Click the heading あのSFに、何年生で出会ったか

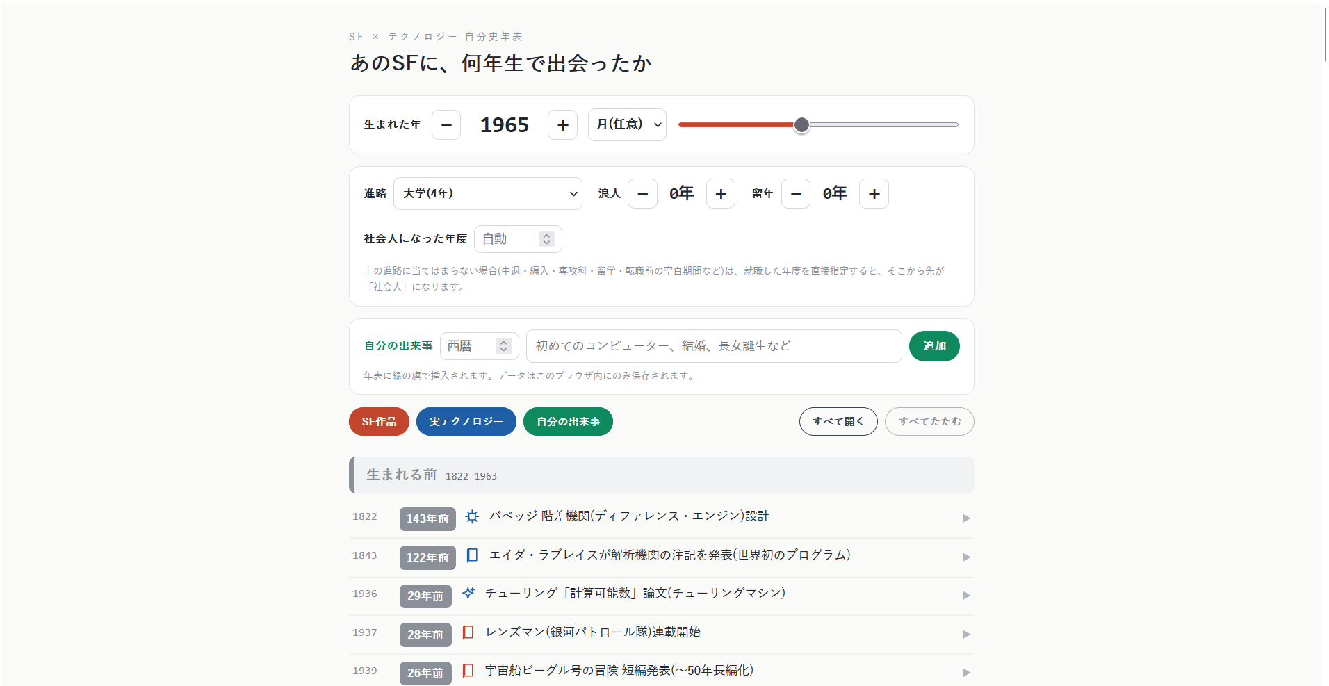tap(500, 63)
